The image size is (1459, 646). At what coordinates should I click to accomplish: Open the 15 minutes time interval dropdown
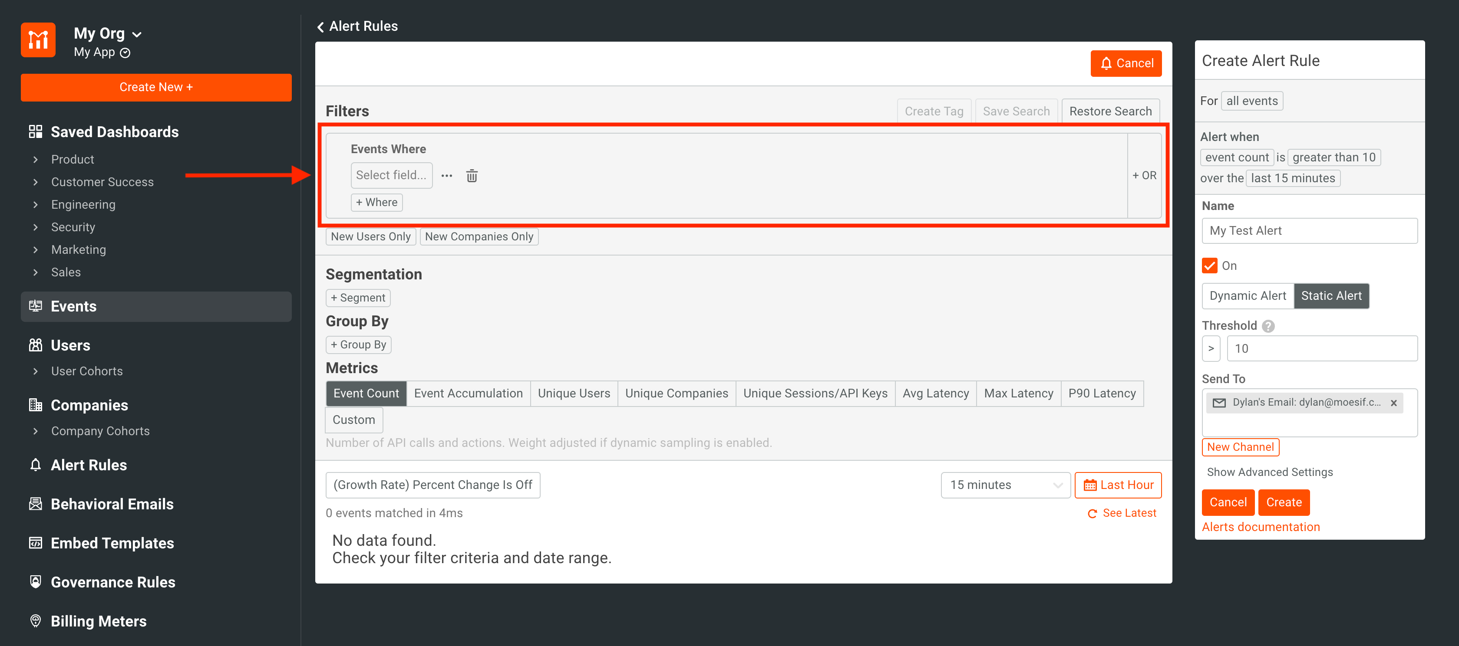(1005, 485)
